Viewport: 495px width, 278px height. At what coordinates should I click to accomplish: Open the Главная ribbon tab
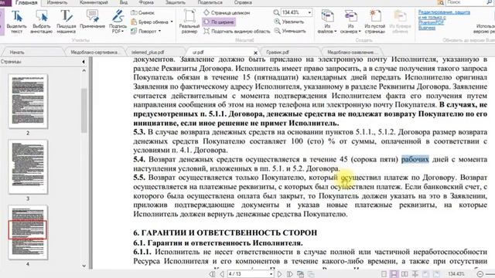click(26, 3)
